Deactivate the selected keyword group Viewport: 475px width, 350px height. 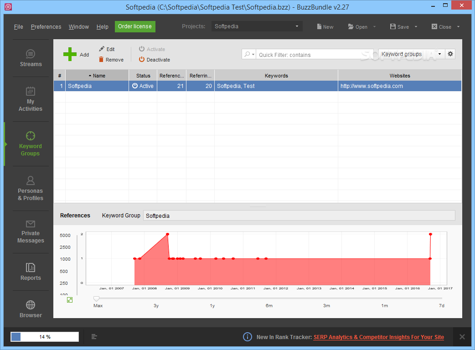click(x=155, y=60)
